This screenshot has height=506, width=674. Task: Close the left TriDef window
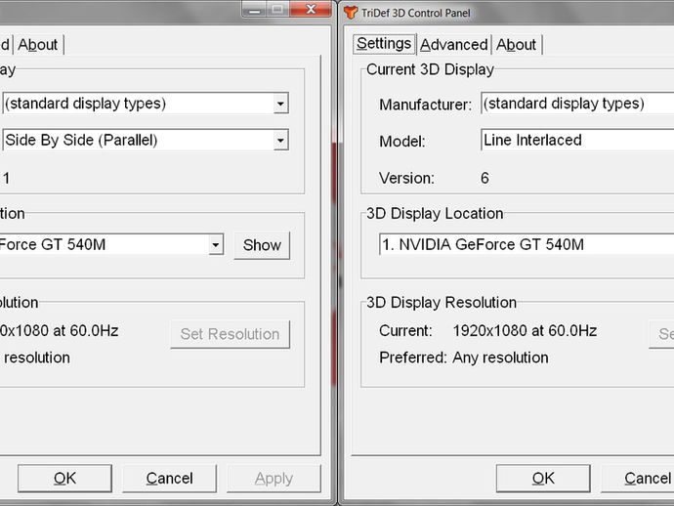click(311, 9)
